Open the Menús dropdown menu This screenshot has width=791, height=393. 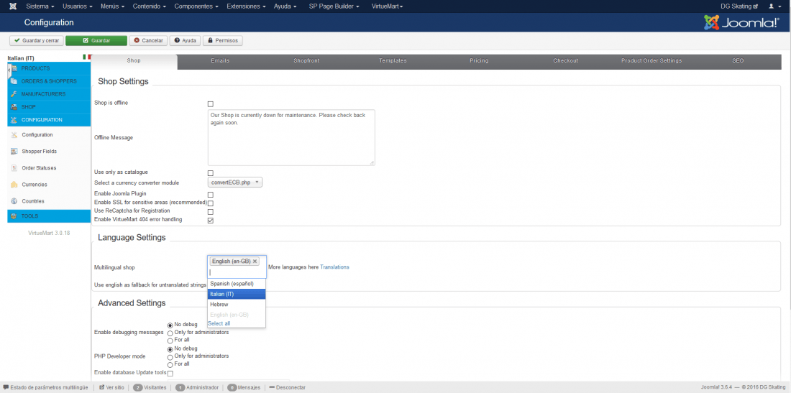(113, 6)
